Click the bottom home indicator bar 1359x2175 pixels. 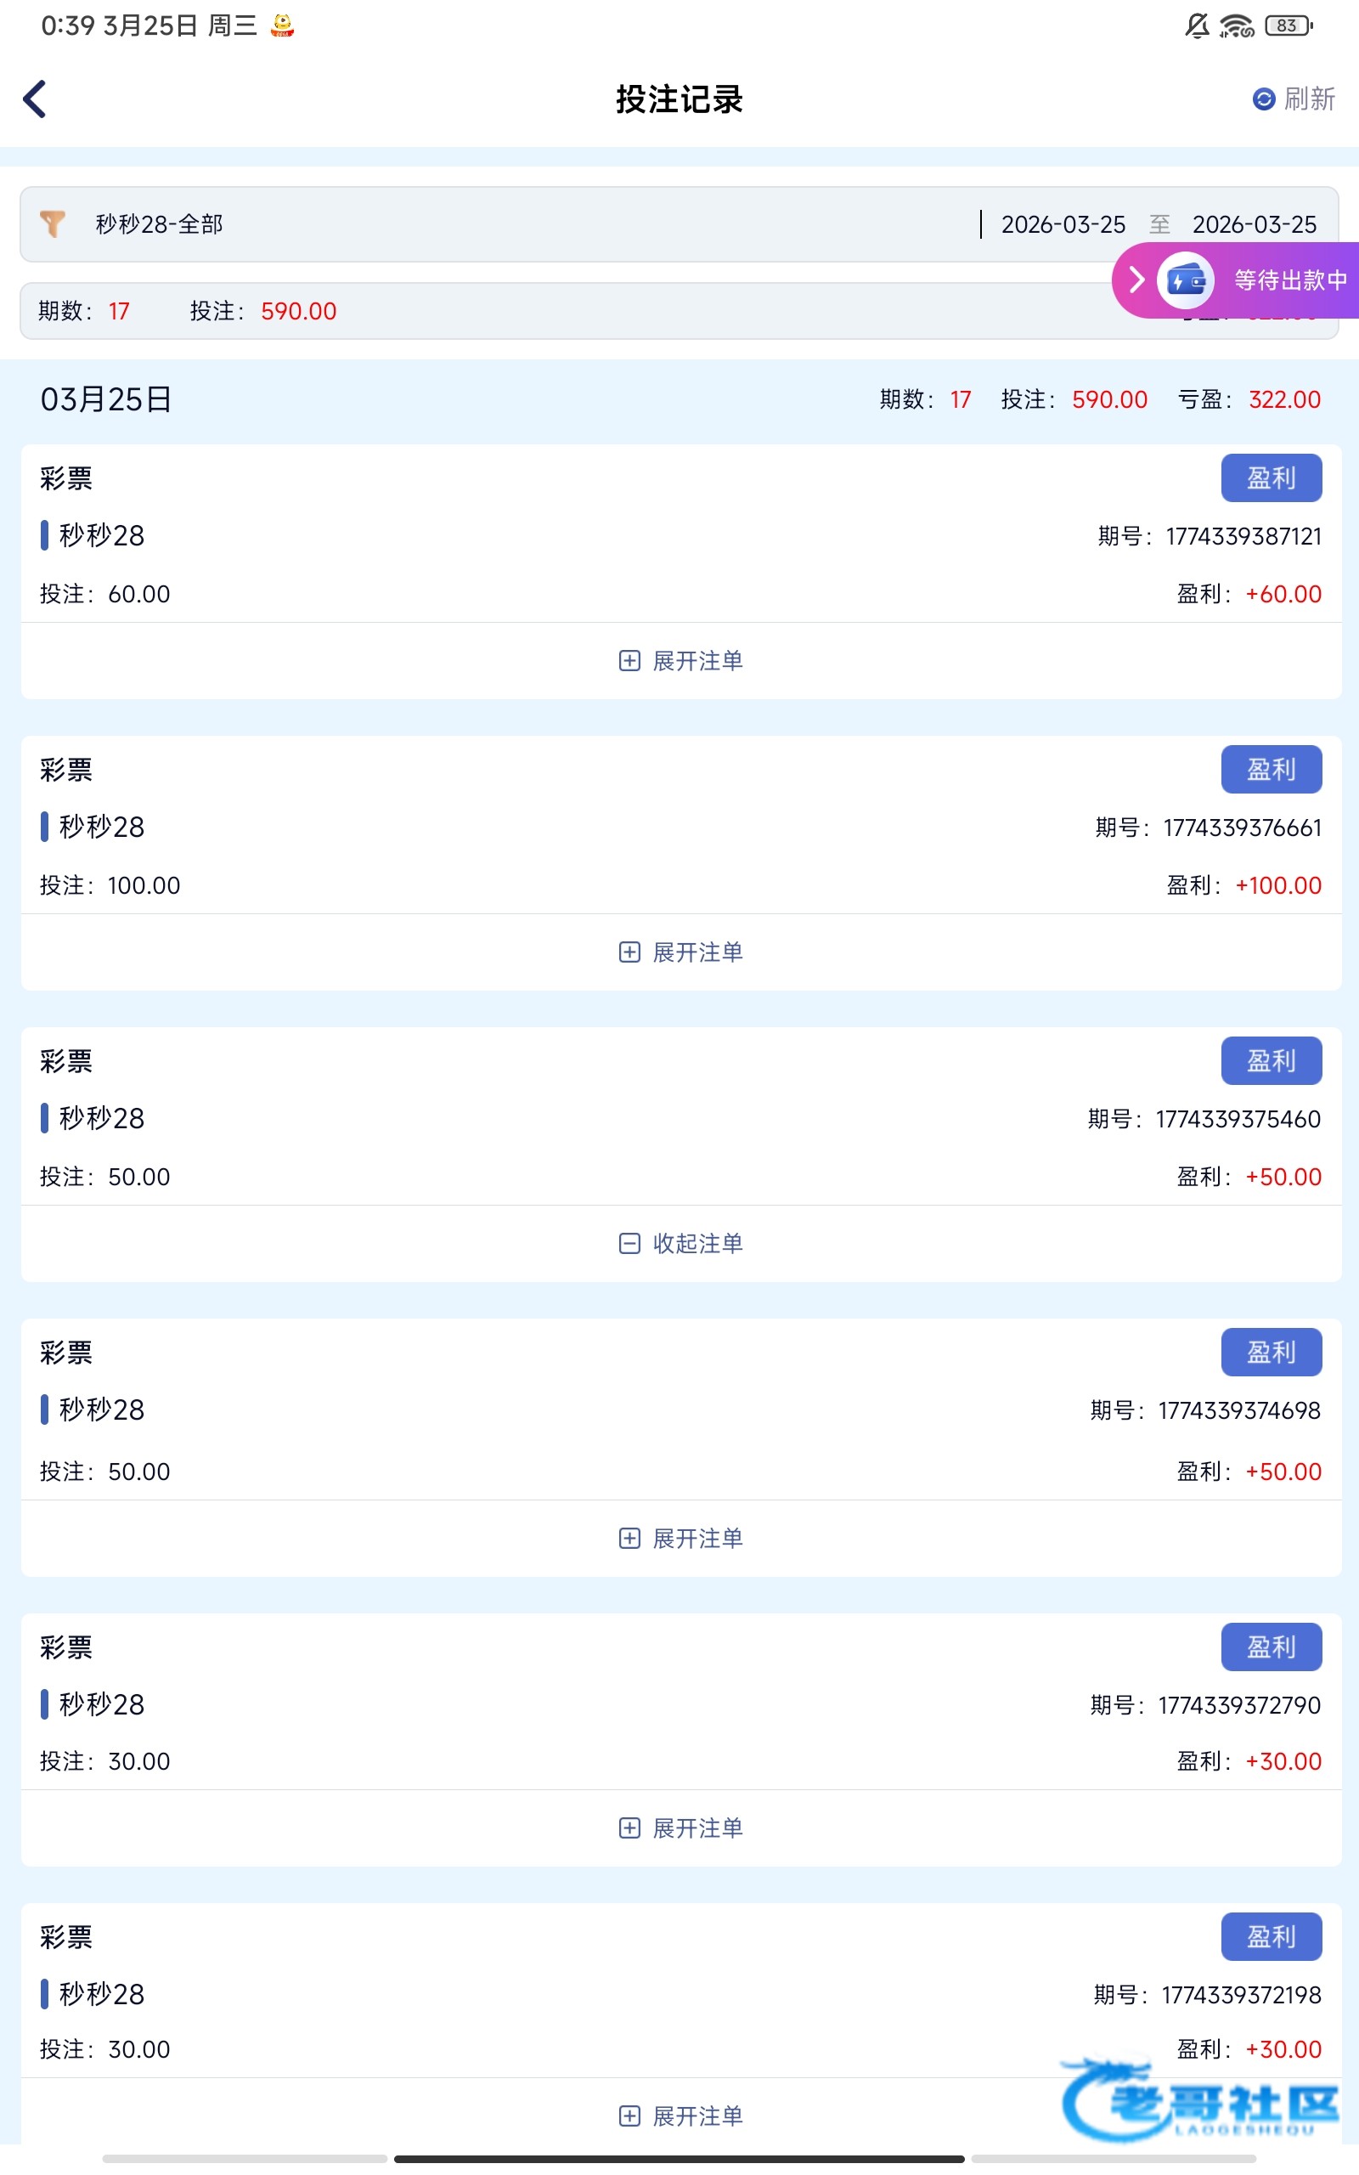click(x=679, y=2158)
